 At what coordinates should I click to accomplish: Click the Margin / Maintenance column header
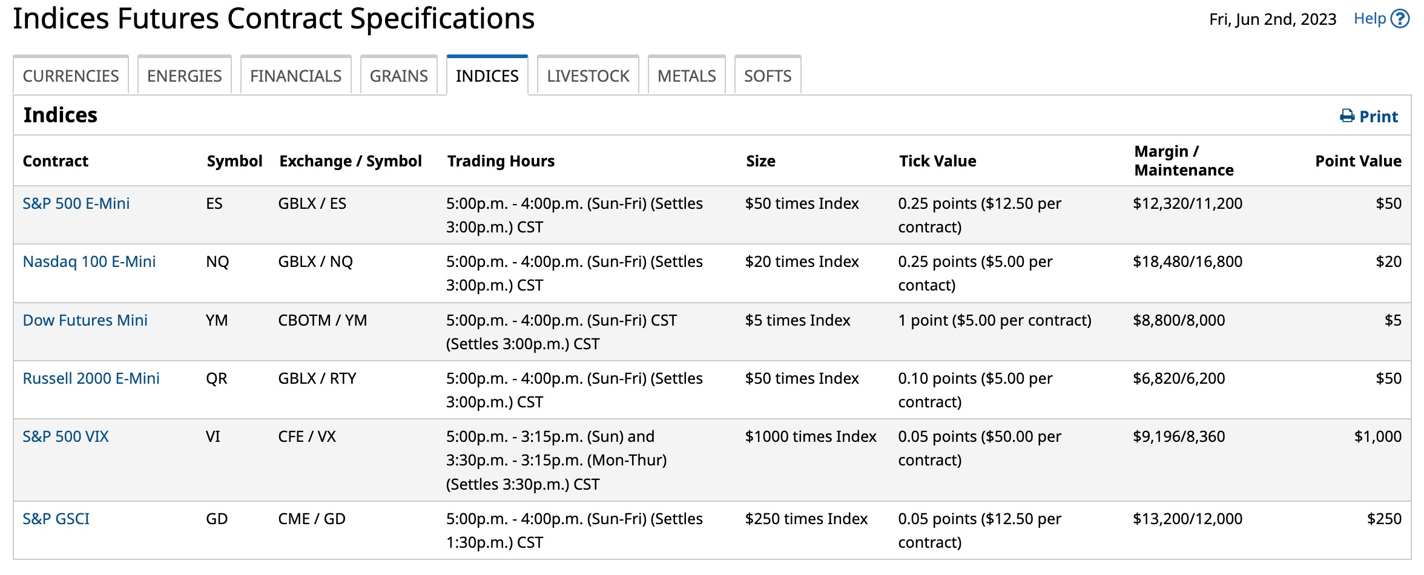(x=1184, y=160)
